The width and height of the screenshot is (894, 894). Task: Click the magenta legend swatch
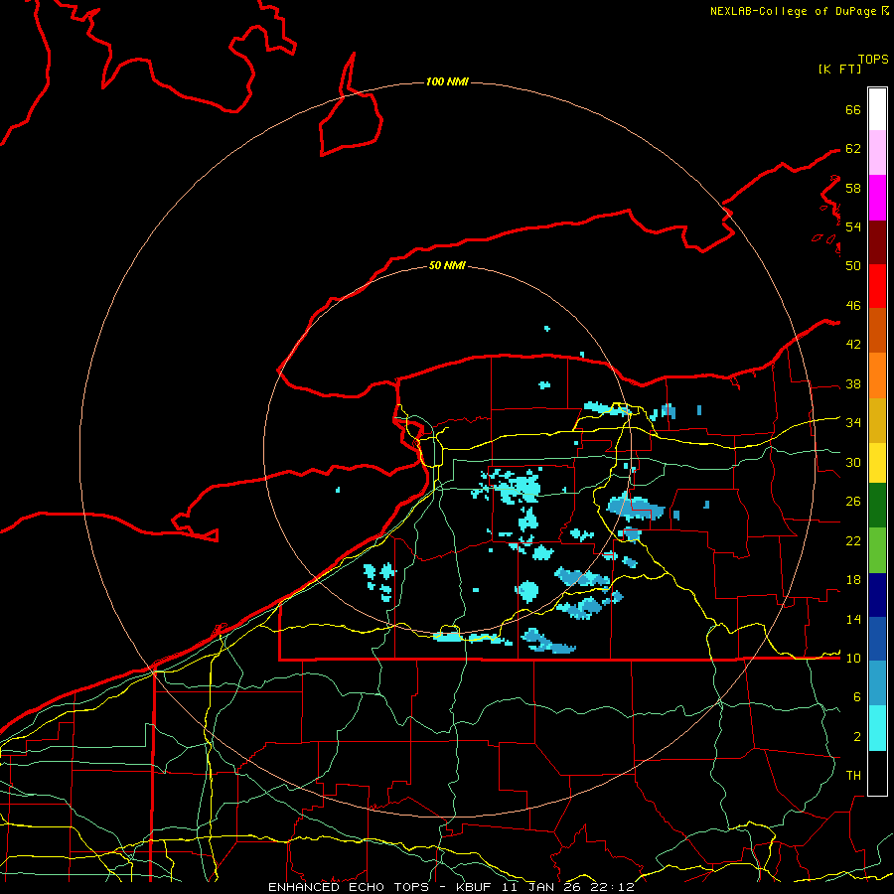[x=877, y=198]
